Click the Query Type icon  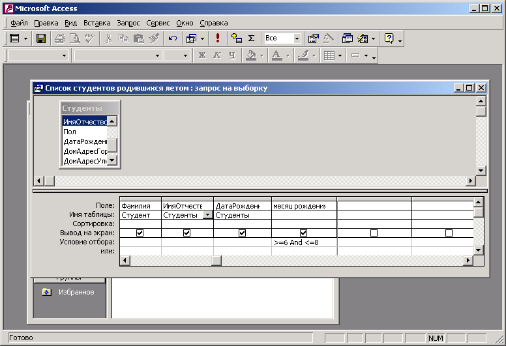point(191,38)
